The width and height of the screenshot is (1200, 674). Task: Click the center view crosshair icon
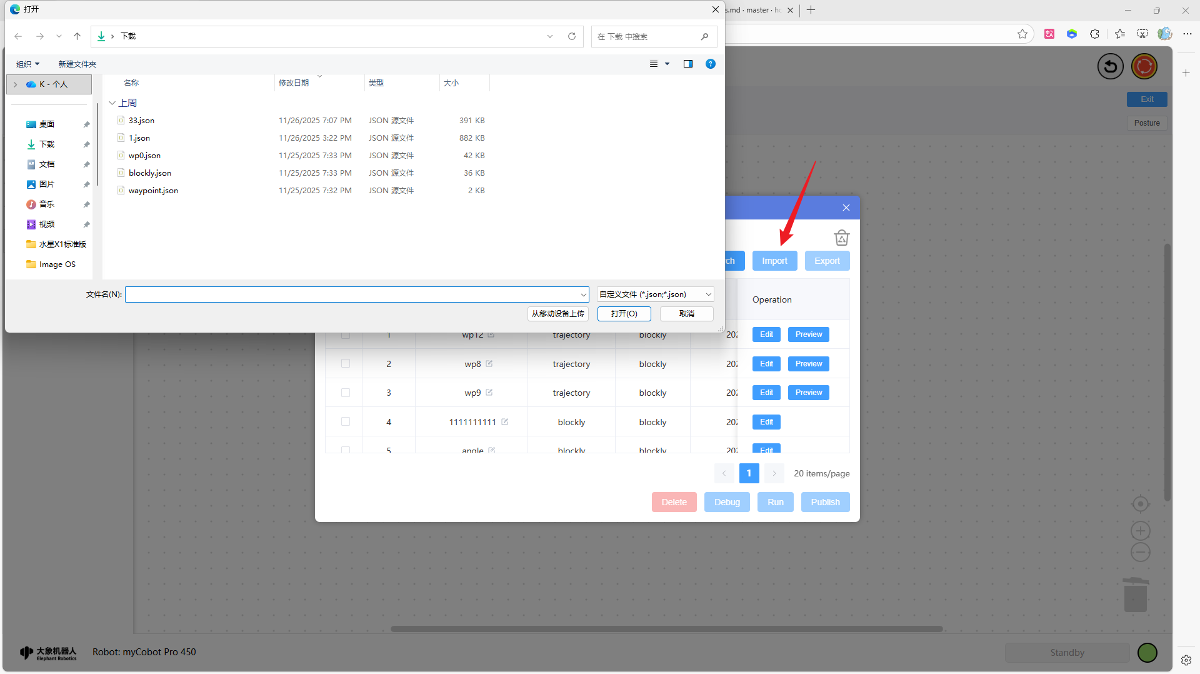coord(1140,504)
